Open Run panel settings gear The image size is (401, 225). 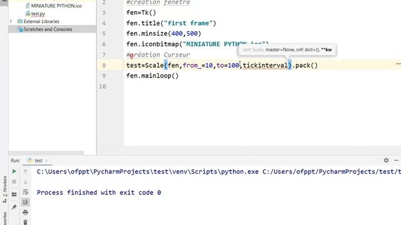click(x=386, y=160)
